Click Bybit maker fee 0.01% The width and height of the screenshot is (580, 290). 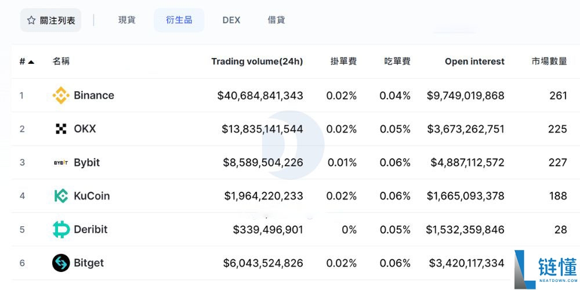pos(342,162)
